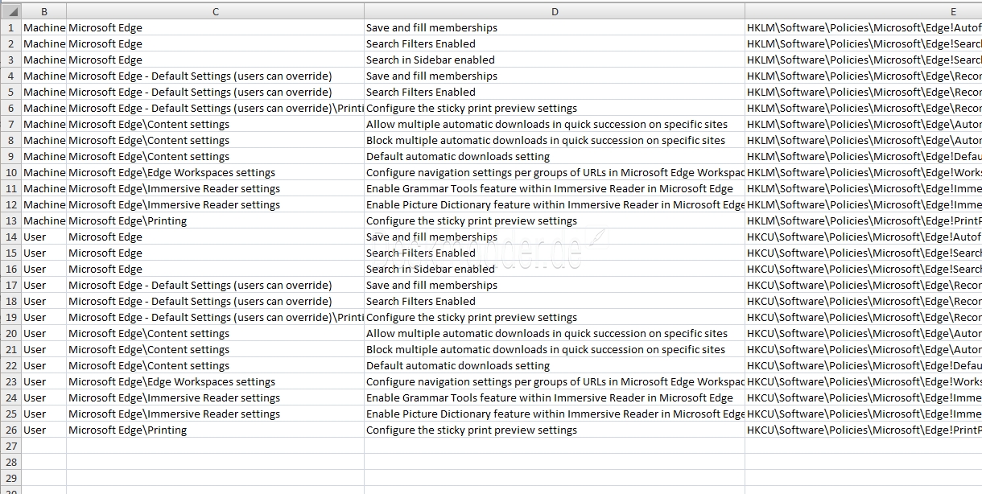Select row 4 "Microsoft Edge - Default Settings" cell

(x=215, y=76)
